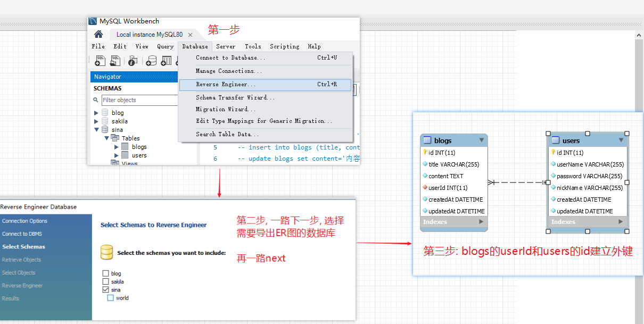Go to the Workbench home screen icon

(x=98, y=34)
